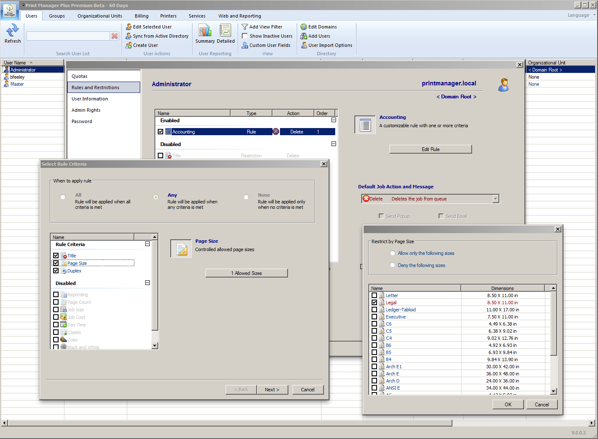Click the Job Cost criteria icon
Screen dimensions: 598x439
pos(64,317)
